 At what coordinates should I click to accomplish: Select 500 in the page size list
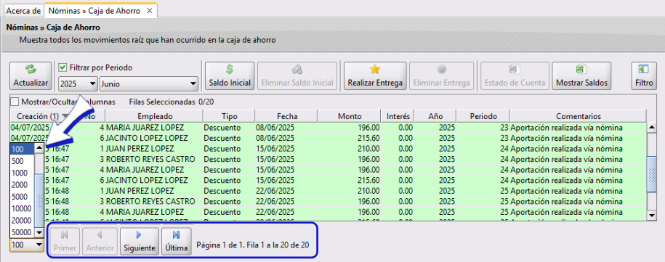click(x=22, y=161)
